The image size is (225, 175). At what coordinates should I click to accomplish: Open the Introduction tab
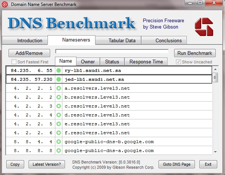tap(25, 40)
